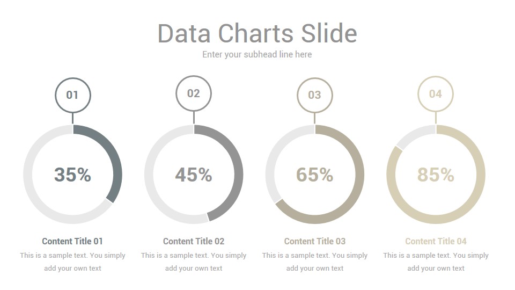515x290 pixels.
Task: Select the Content Title 04 heading
Action: [436, 241]
